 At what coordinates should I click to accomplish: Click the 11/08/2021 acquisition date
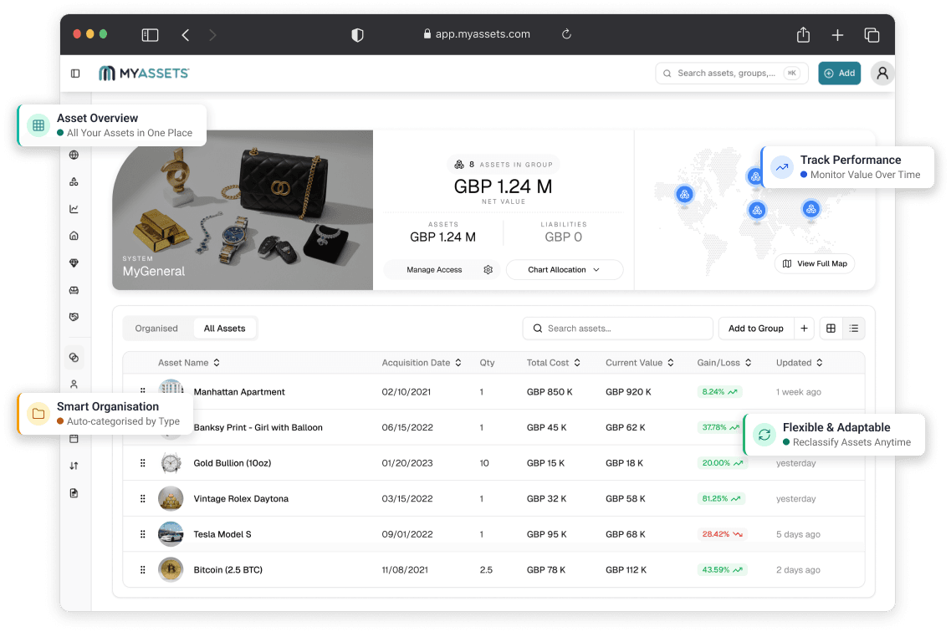point(405,570)
